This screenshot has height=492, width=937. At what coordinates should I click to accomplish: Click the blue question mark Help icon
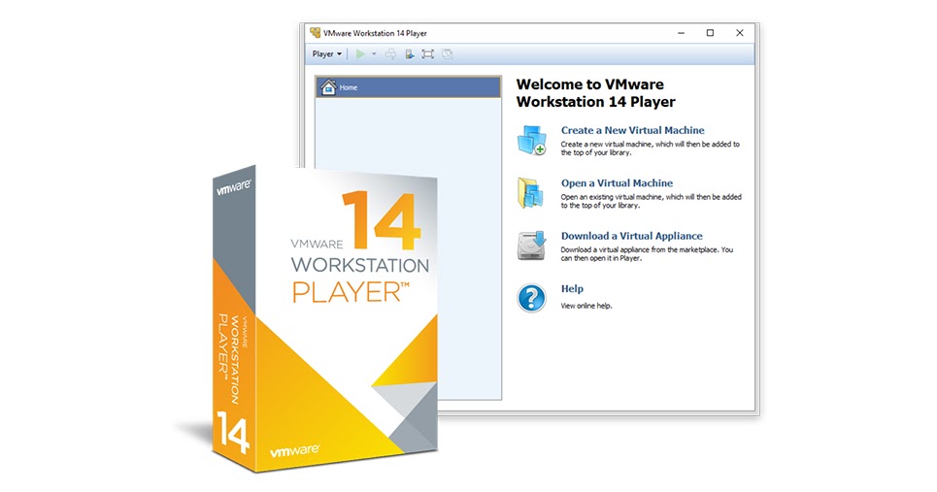pyautogui.click(x=531, y=298)
